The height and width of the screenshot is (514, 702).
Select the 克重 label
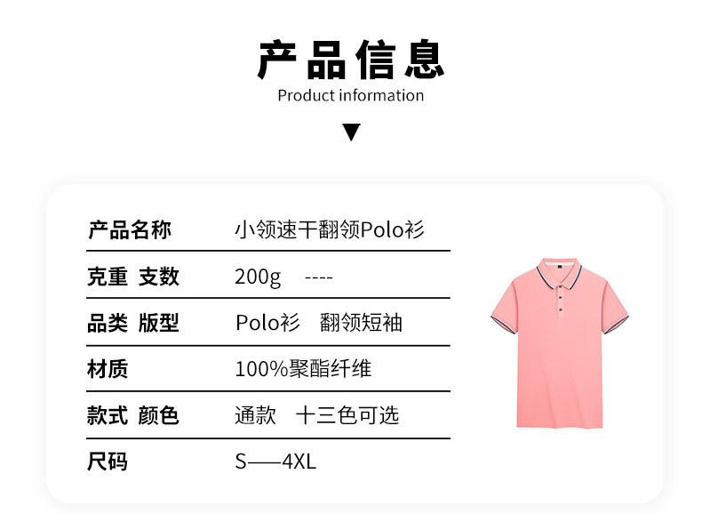[108, 277]
